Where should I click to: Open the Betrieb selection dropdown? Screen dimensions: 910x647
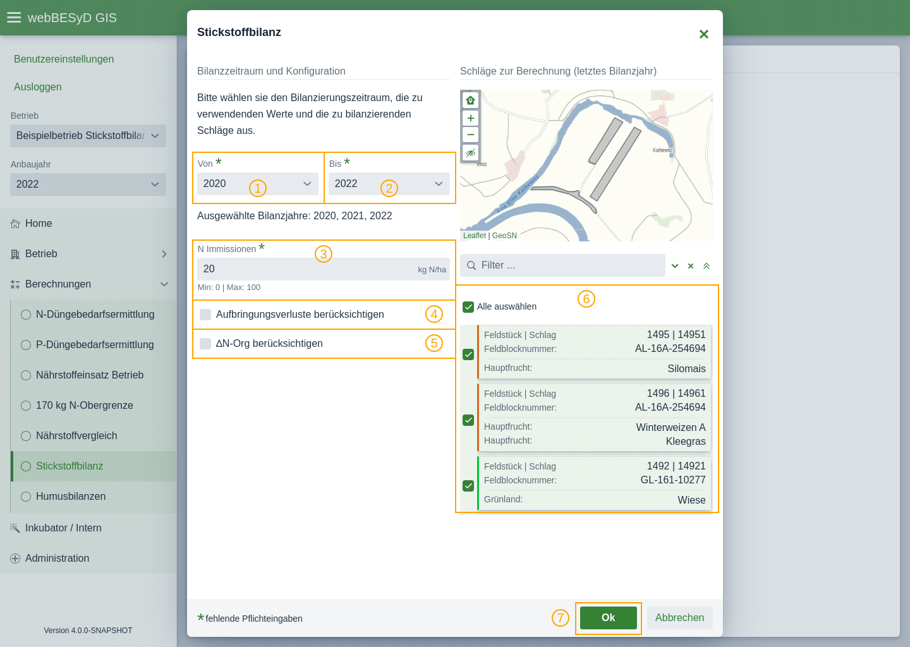(x=88, y=136)
